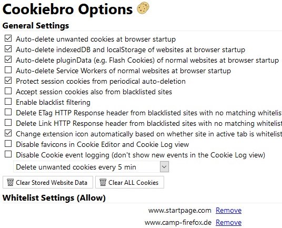Toggle Protect session cookies from periodical auto-deletion
Screen dimensions: 282x228
[8, 81]
